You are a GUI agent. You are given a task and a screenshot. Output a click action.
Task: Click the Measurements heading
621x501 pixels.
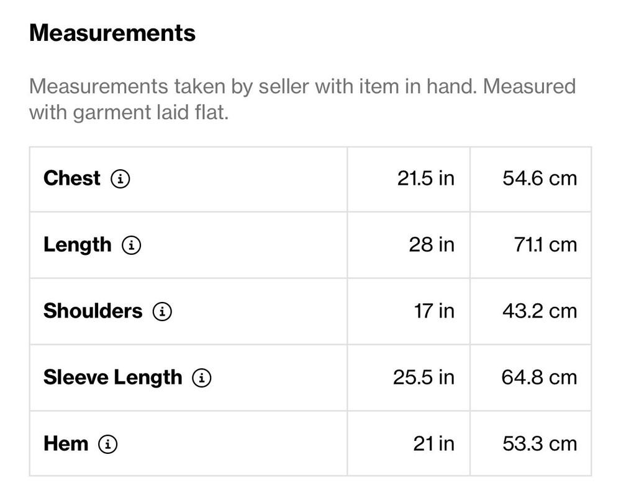pos(112,33)
